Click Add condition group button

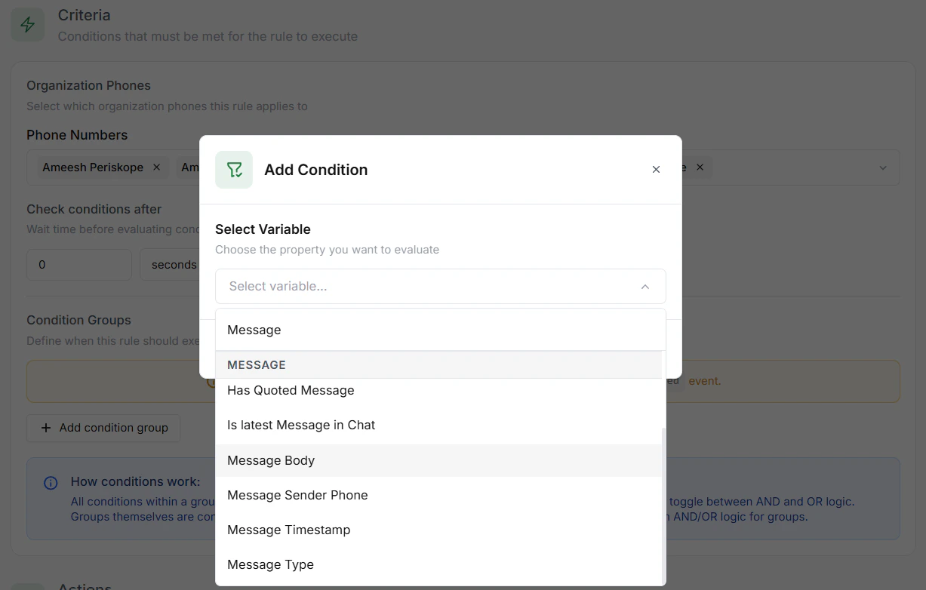coord(103,428)
